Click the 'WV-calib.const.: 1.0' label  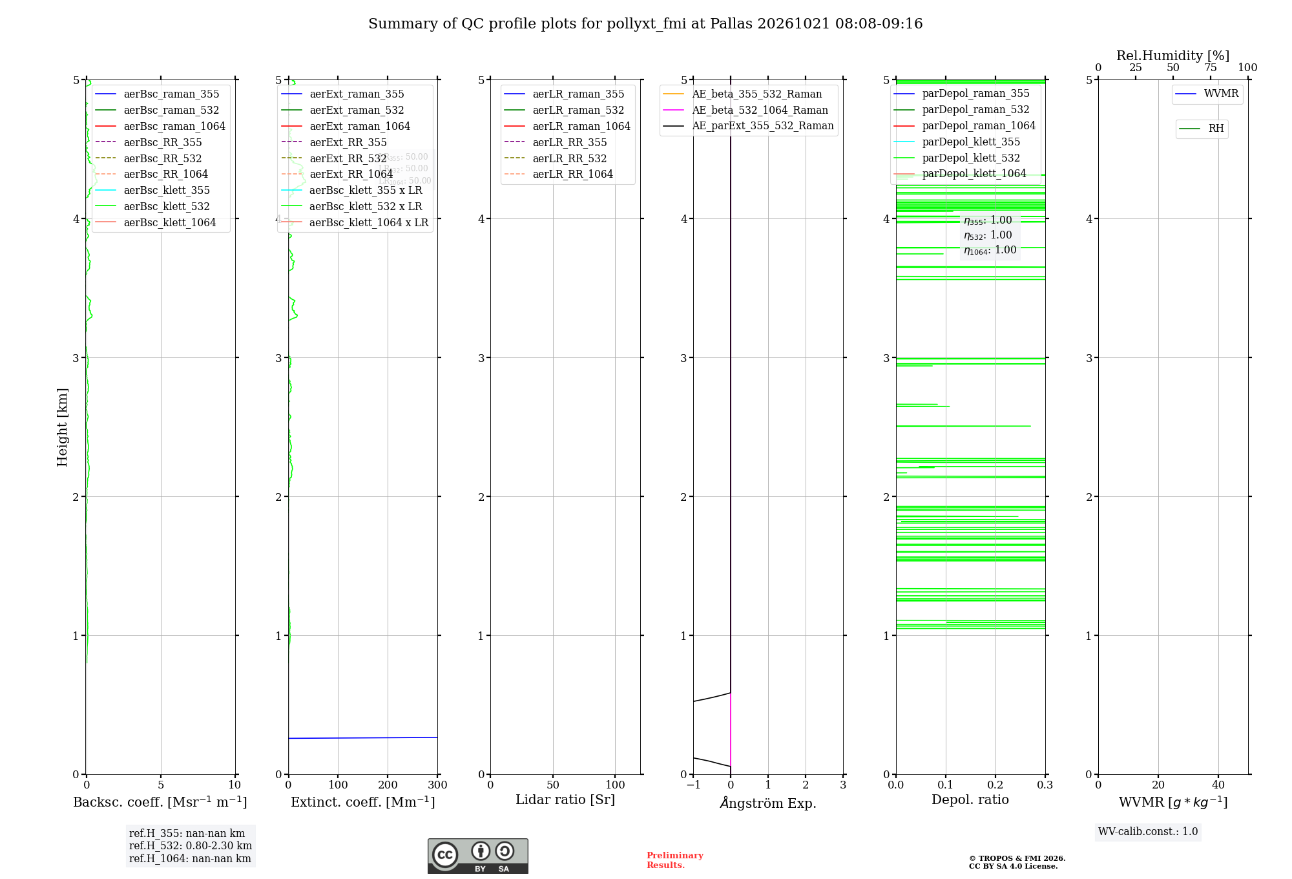click(x=1148, y=832)
